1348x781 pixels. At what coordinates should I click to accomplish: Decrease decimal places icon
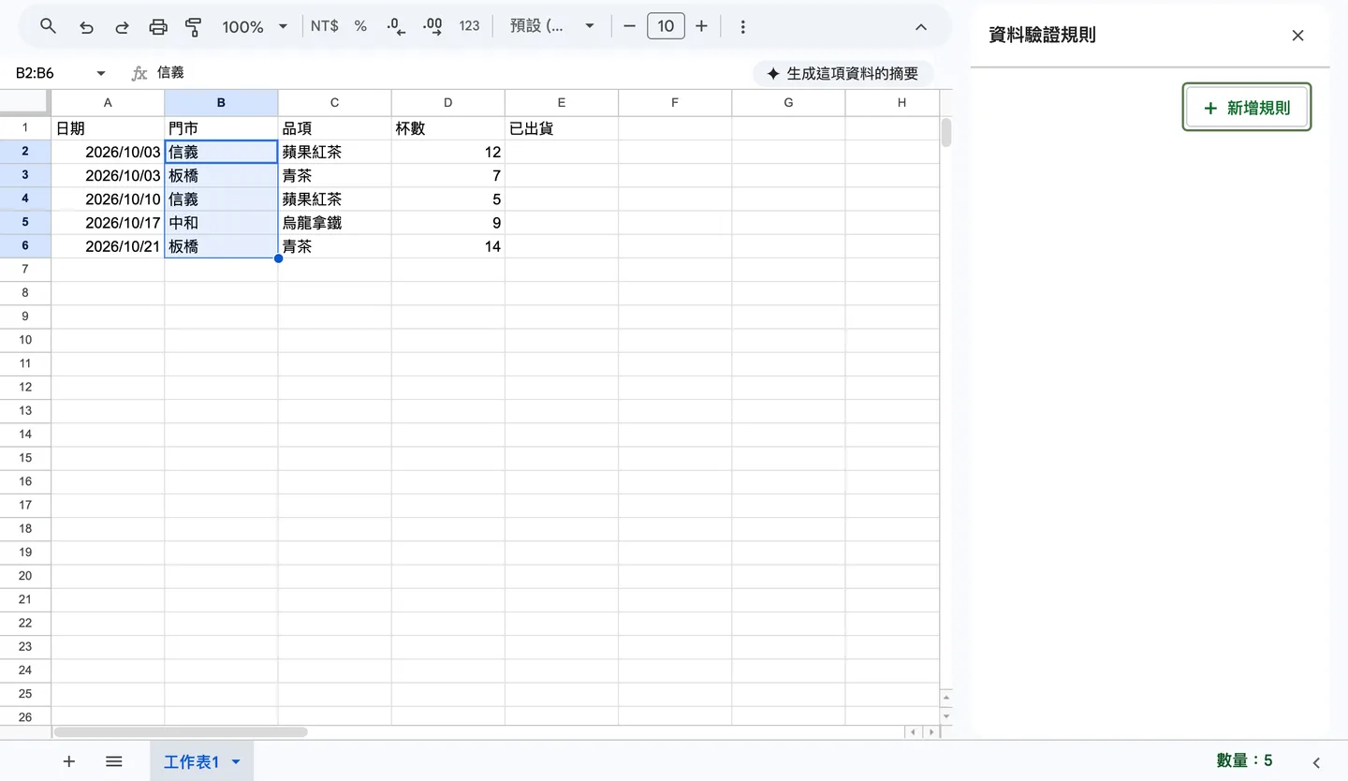point(396,26)
